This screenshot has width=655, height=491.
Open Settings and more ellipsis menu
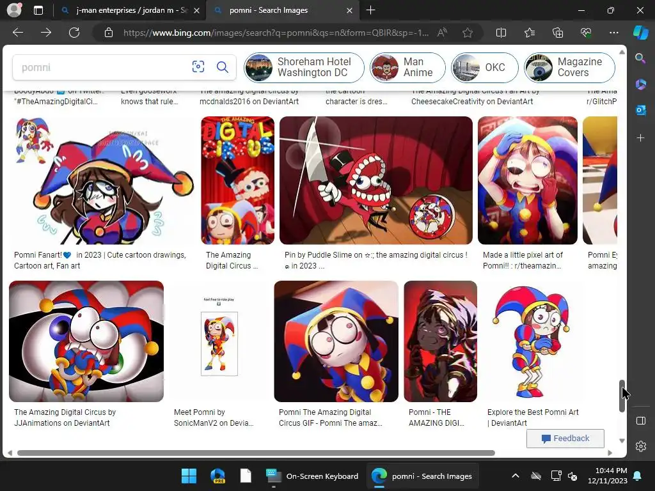click(613, 33)
